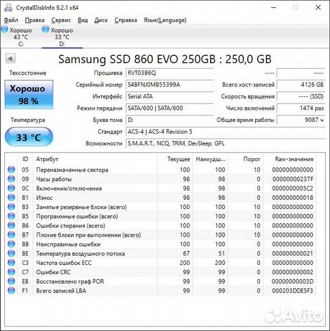Open the Вид menu

[83, 20]
